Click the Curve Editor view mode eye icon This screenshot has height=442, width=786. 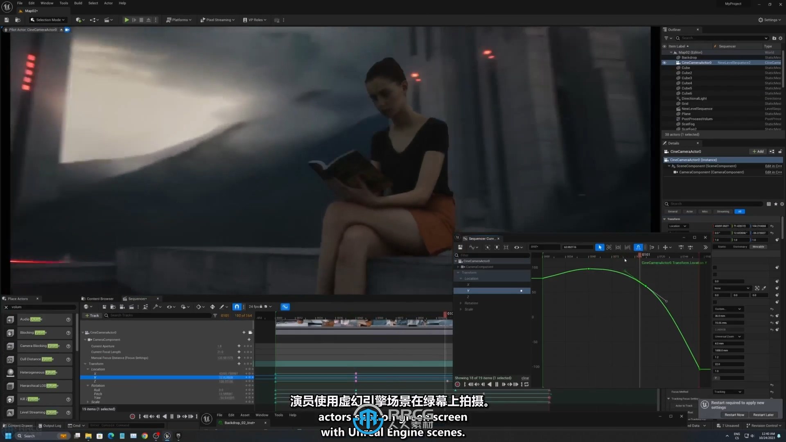point(518,247)
